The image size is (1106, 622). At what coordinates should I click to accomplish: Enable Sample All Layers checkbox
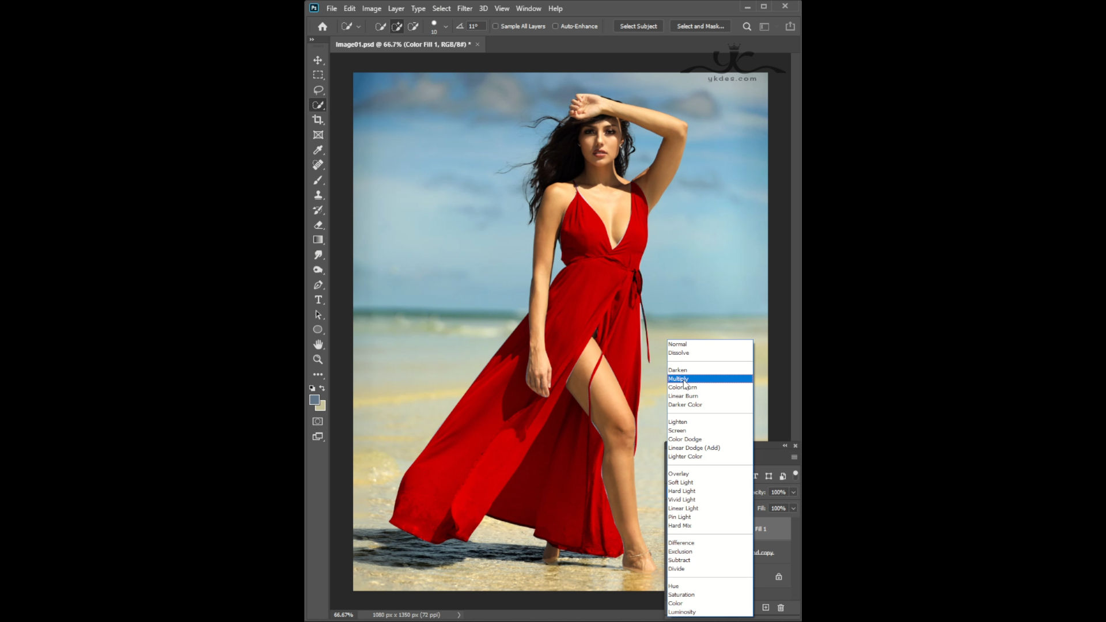495,26
